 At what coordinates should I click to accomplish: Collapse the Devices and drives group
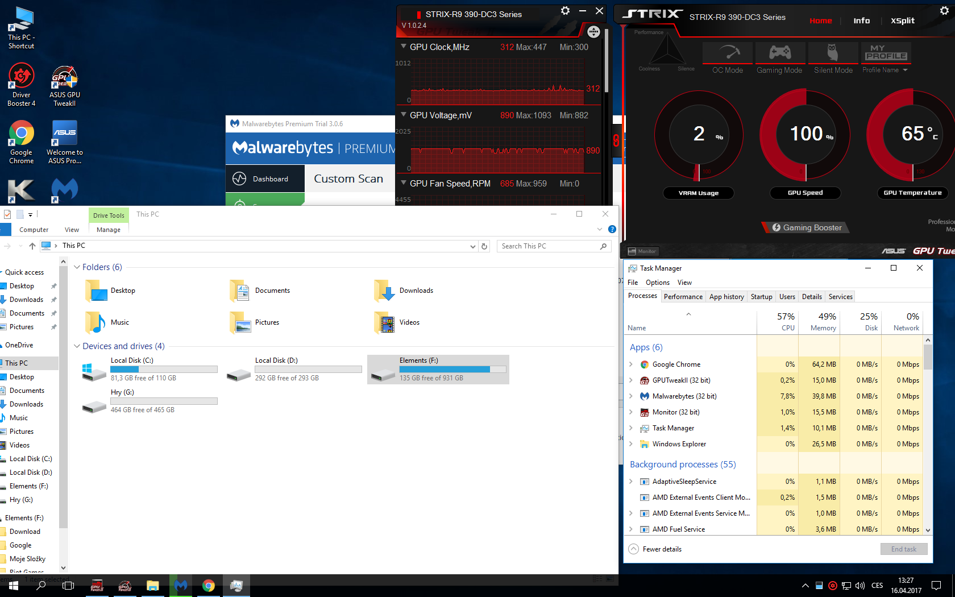click(77, 346)
